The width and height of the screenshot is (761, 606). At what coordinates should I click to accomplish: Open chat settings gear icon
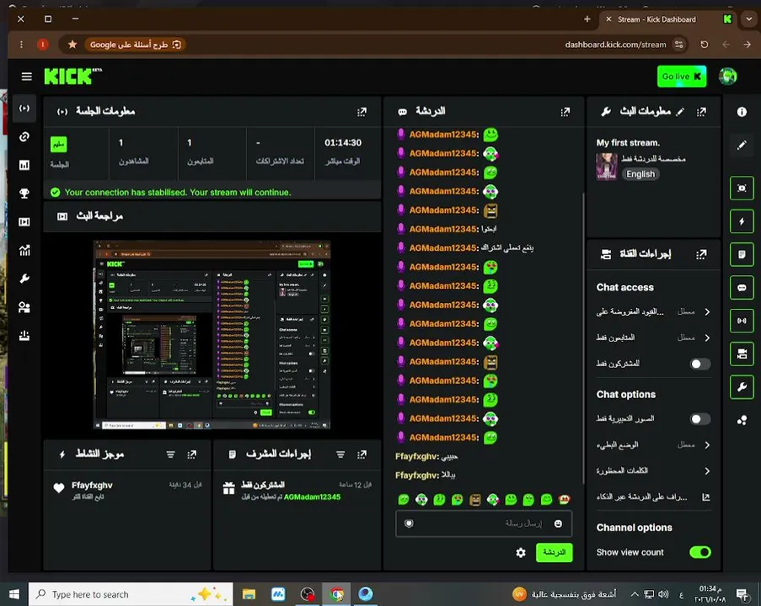[x=521, y=553]
